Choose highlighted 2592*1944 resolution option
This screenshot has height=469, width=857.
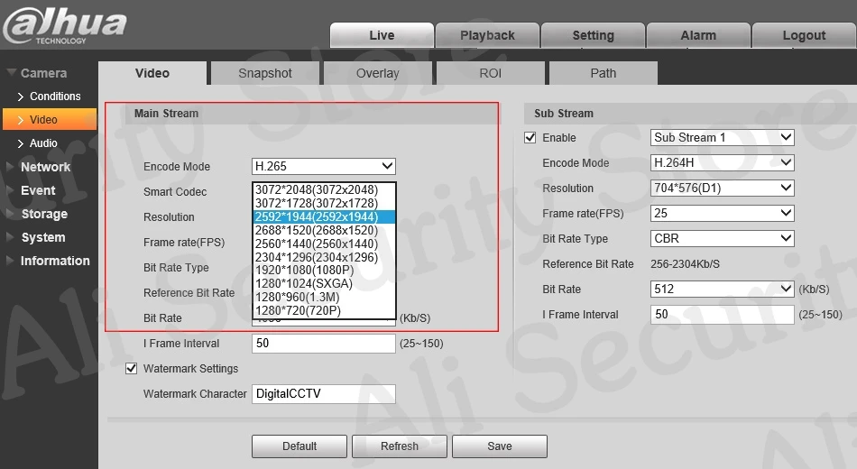324,216
